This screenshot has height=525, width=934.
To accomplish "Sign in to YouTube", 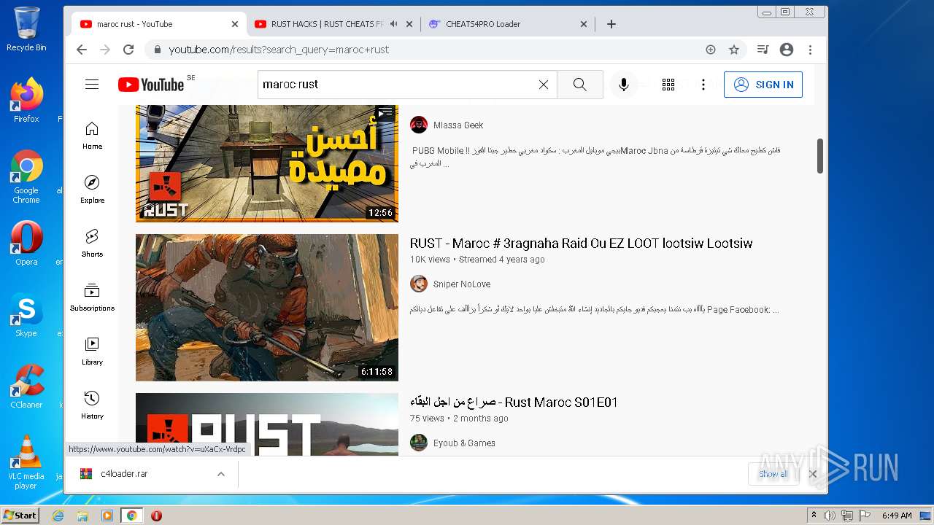I will click(x=763, y=85).
